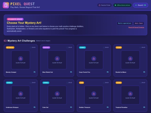Click Click To Play text on Rocket to Moon

(130, 63)
